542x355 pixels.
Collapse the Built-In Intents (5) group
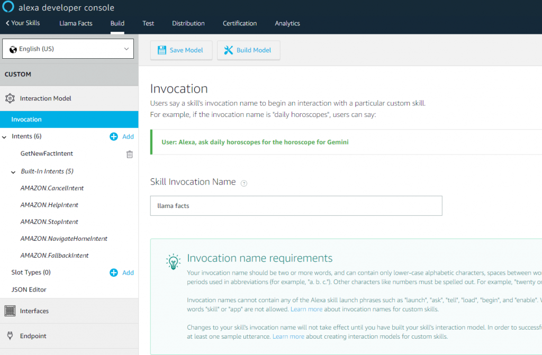click(x=13, y=172)
